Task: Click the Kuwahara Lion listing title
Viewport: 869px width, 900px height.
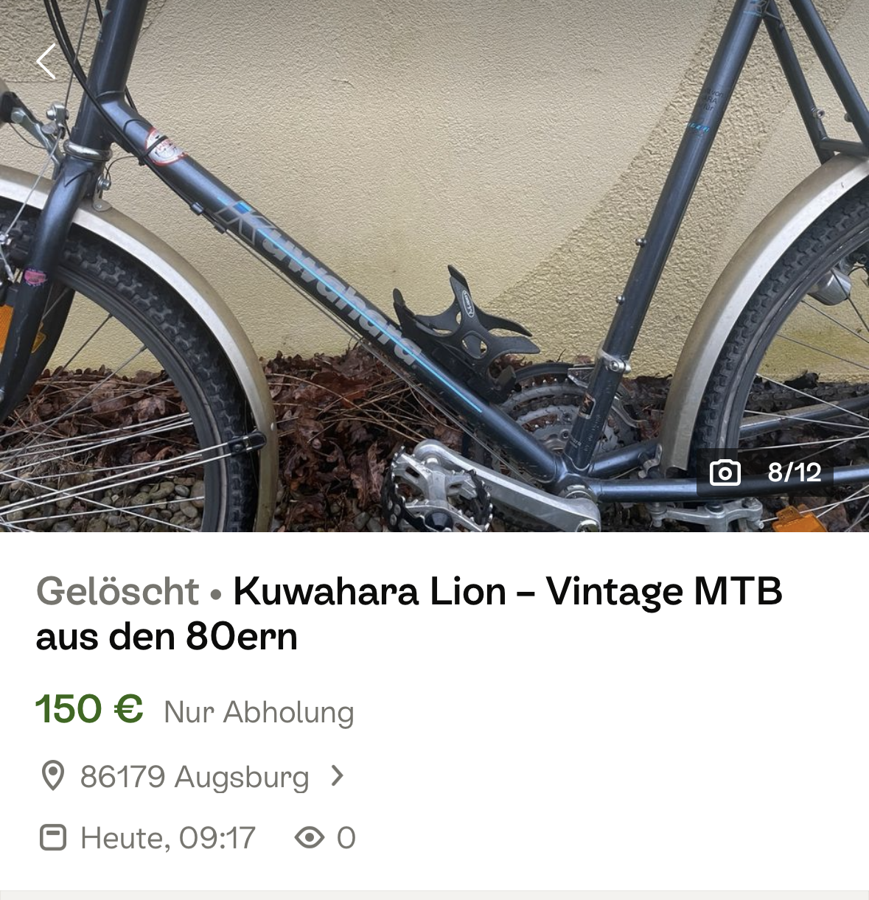Action: point(409,613)
